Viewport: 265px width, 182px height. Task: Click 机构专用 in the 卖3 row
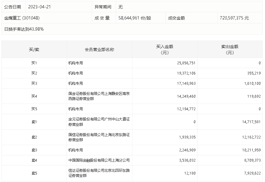(76, 150)
